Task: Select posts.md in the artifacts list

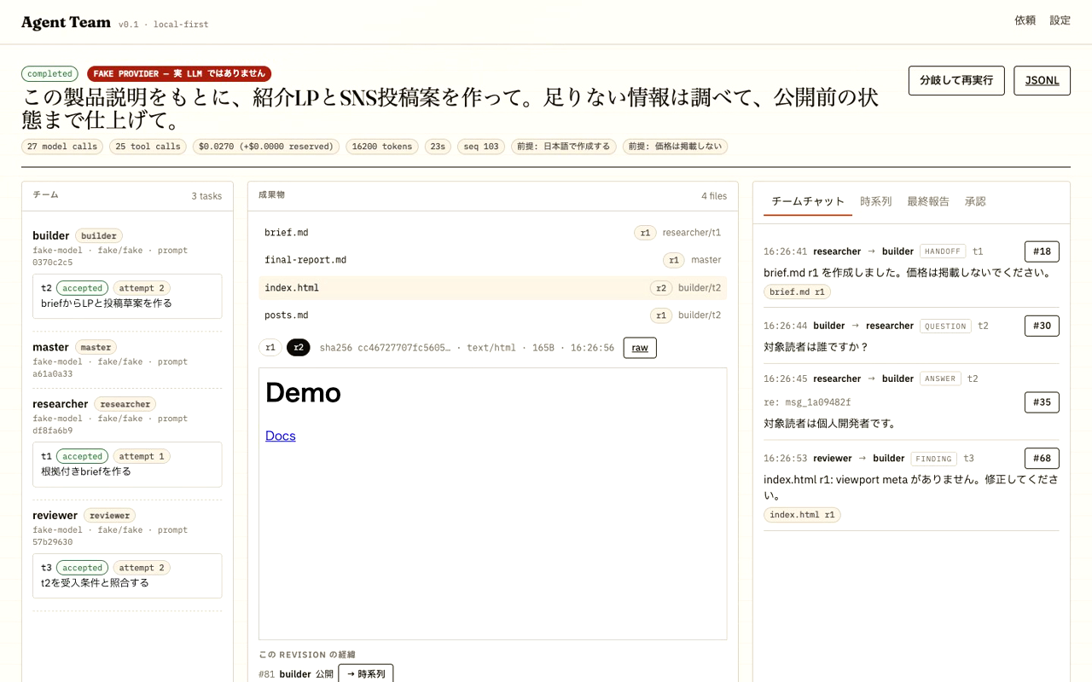Action: [492, 315]
